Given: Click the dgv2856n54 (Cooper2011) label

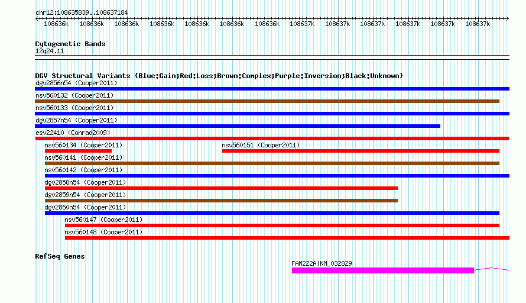Looking at the screenshot, I should click(x=76, y=83).
